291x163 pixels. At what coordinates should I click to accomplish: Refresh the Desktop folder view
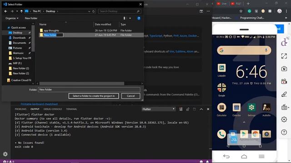[94, 11]
